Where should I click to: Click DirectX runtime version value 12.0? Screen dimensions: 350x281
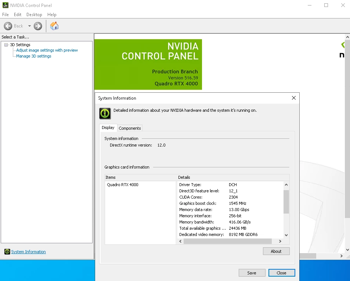161,145
